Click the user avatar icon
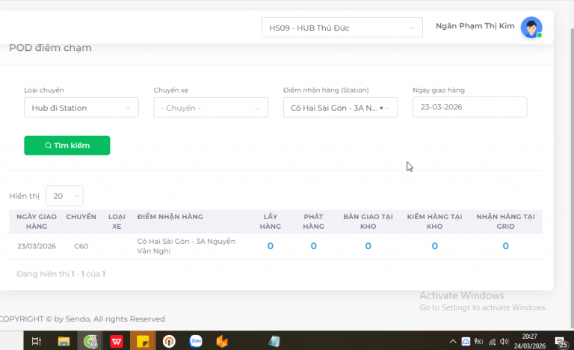The height and width of the screenshot is (350, 574). point(531,27)
